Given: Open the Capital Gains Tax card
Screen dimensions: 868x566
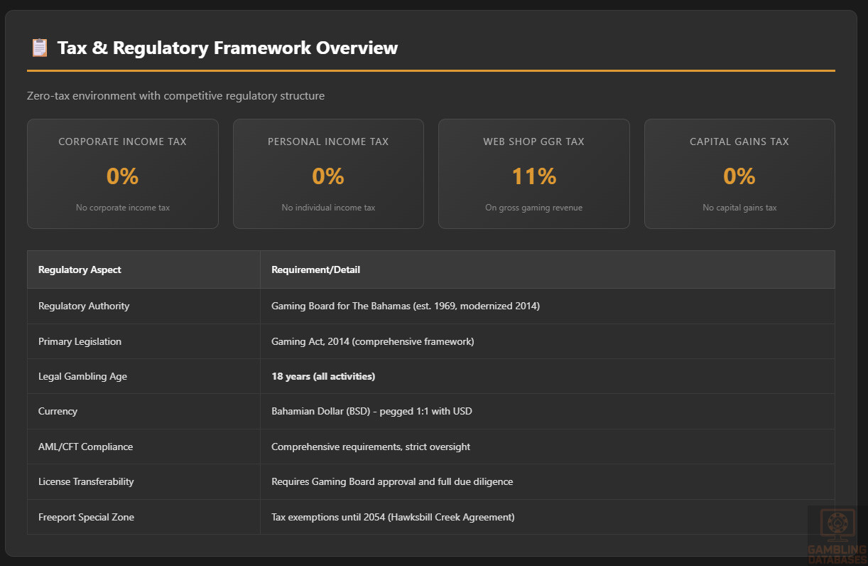Looking at the screenshot, I should [739, 173].
